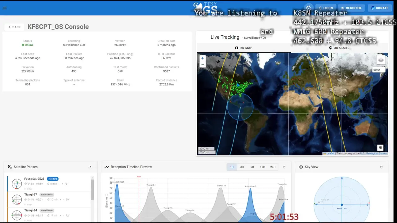Refresh the Sky View panel
Screen dimensions: 397x223
click(381, 167)
